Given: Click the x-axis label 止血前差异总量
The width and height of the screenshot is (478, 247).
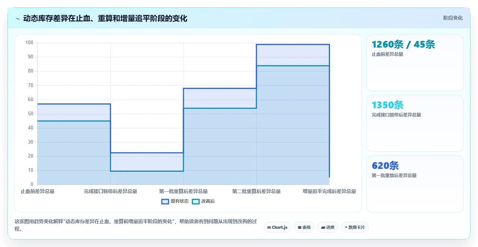Looking at the screenshot, I should point(37,191).
